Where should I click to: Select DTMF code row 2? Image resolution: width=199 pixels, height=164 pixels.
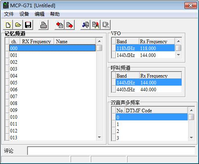[151, 131]
